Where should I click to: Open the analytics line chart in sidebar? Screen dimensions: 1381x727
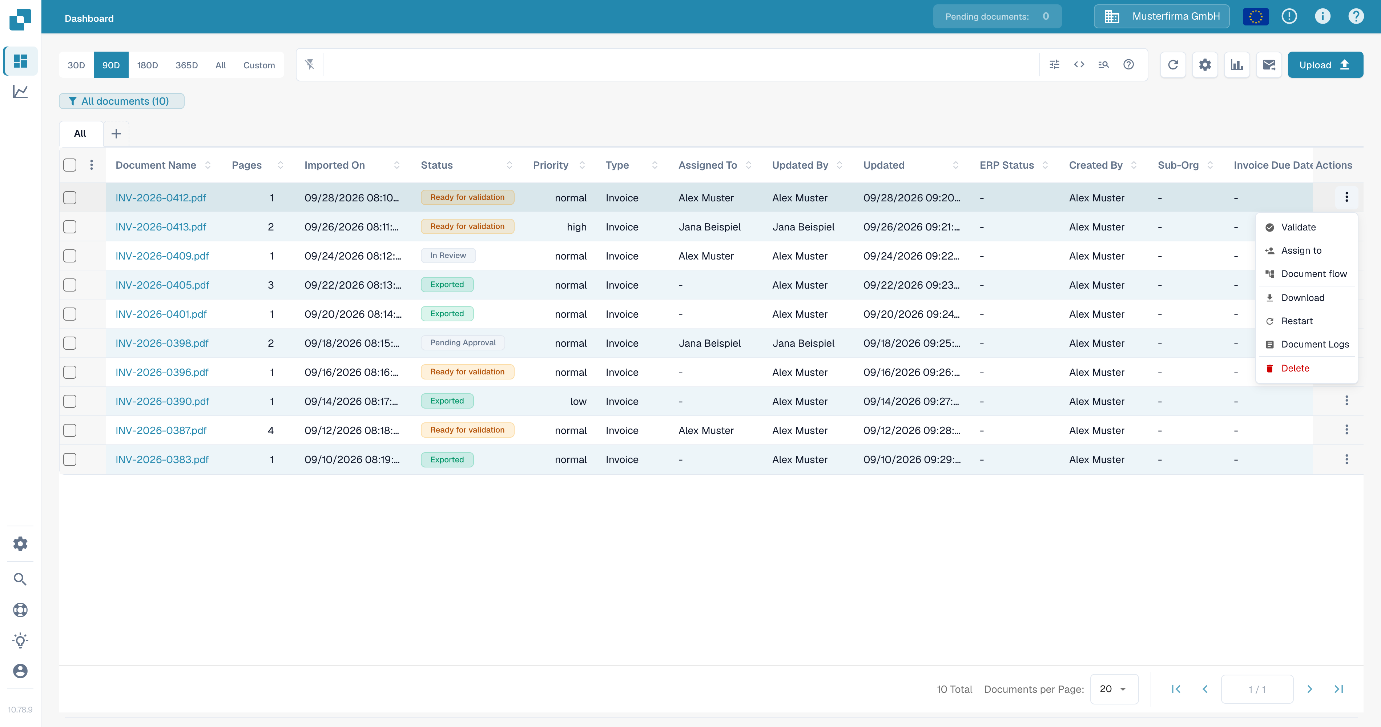(x=20, y=92)
